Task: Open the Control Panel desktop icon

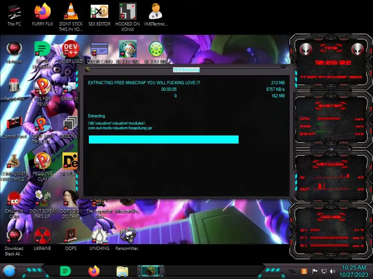Action: tap(14, 127)
